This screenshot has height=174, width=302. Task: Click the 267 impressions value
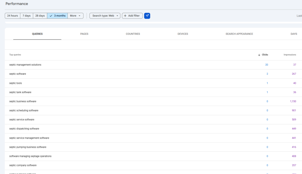click(294, 74)
